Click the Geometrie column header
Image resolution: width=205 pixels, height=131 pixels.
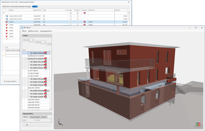click(101, 10)
